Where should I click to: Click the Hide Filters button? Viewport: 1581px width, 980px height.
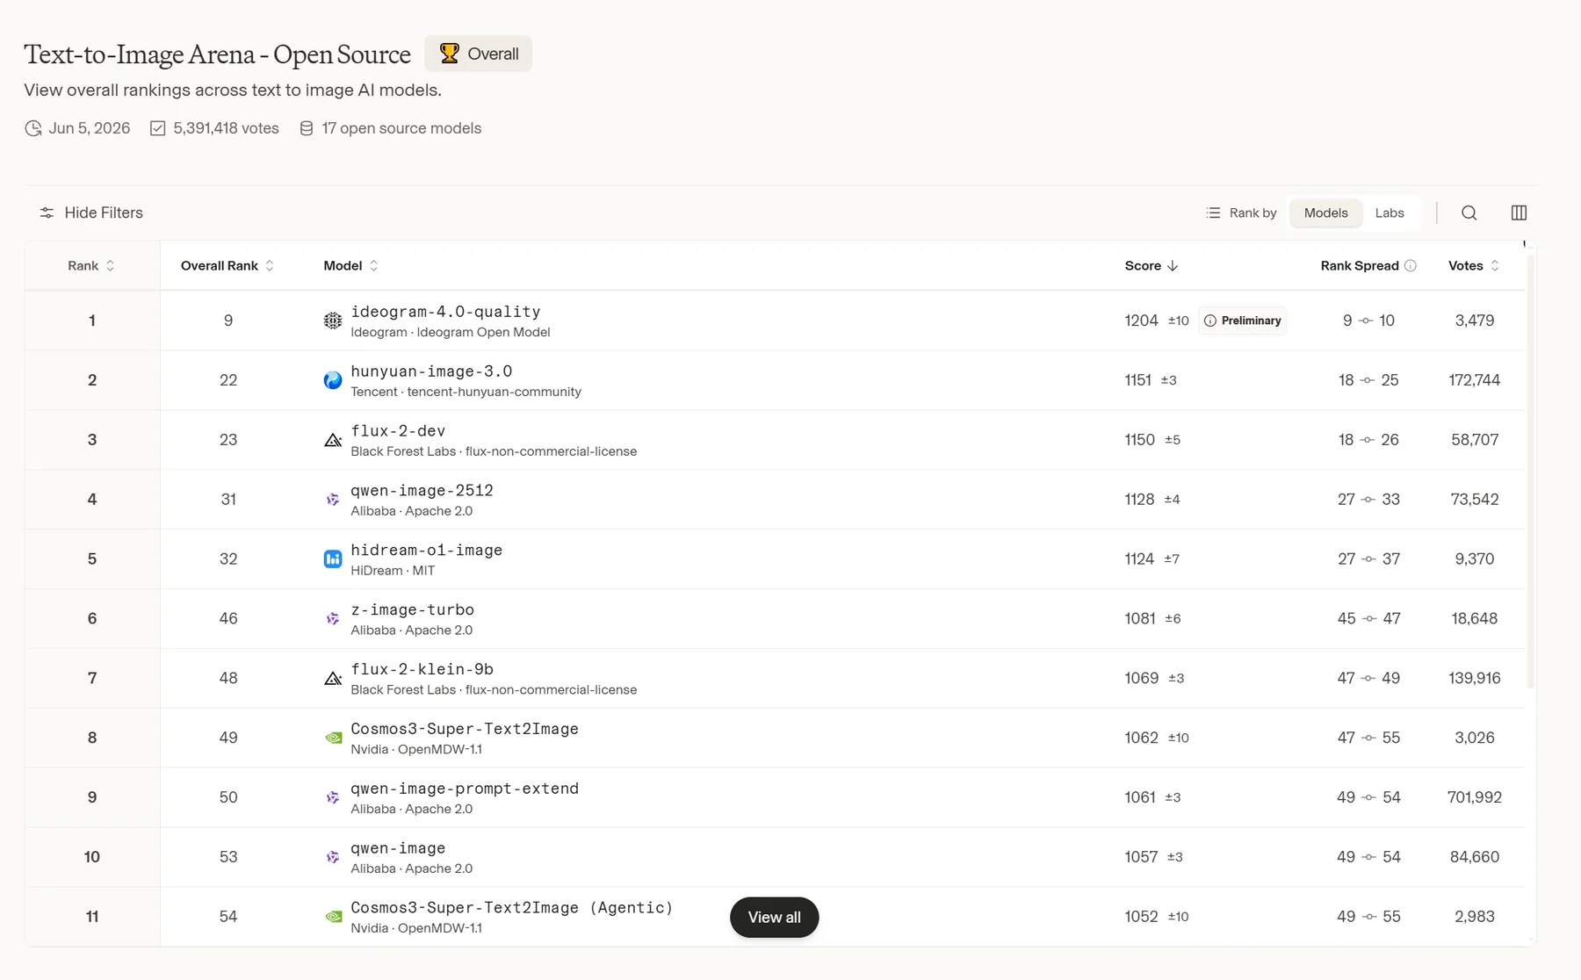point(91,213)
